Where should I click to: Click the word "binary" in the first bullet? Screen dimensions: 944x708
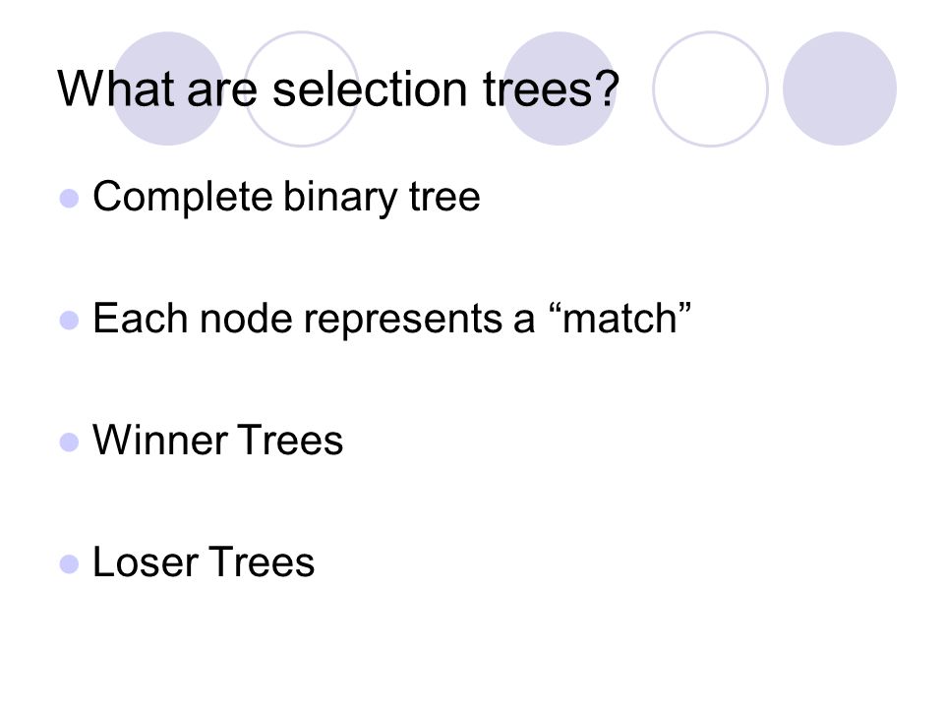click(340, 199)
